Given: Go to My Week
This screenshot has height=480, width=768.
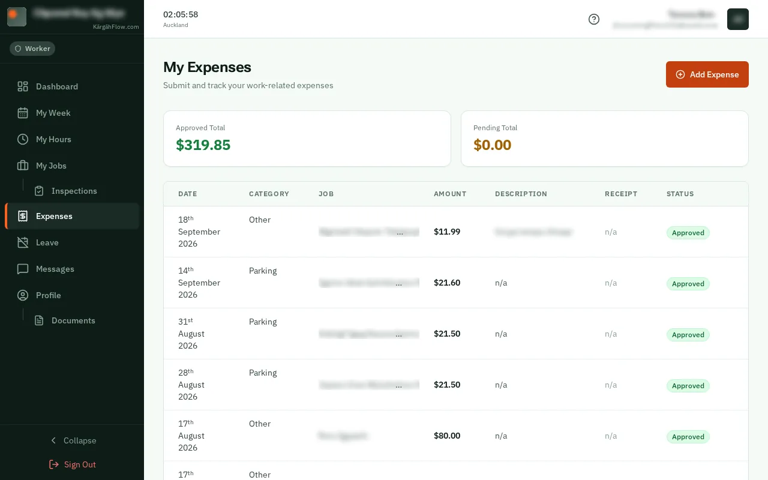Looking at the screenshot, I should (72, 113).
